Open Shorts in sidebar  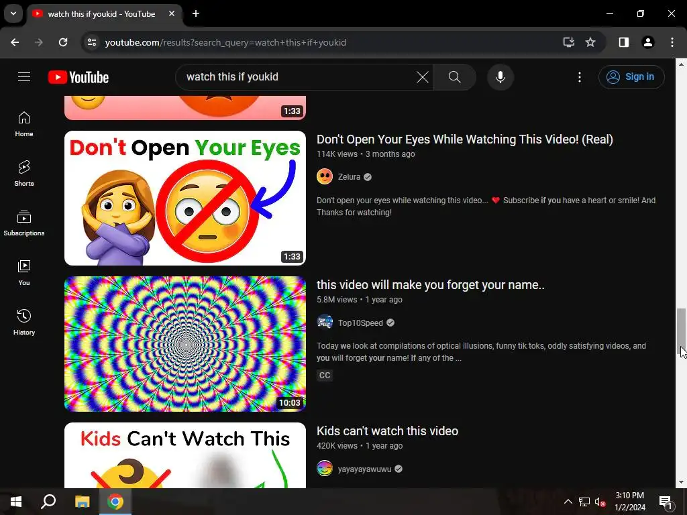pos(24,174)
